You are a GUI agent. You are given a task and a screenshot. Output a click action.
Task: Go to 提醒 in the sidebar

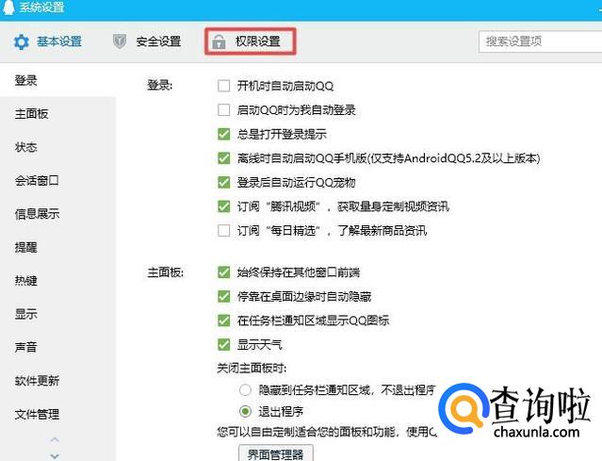[25, 247]
